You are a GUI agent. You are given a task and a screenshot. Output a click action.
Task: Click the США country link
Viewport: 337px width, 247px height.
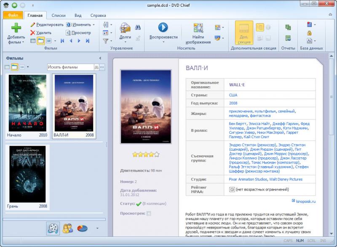(x=233, y=95)
